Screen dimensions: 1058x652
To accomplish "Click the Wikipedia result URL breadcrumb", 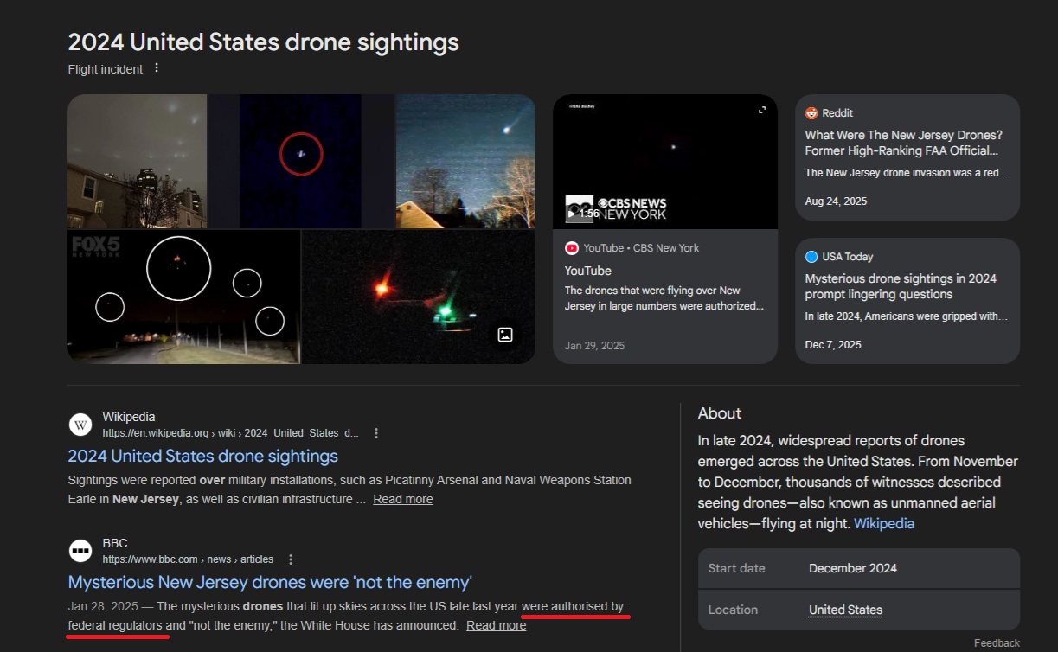I will coord(230,433).
